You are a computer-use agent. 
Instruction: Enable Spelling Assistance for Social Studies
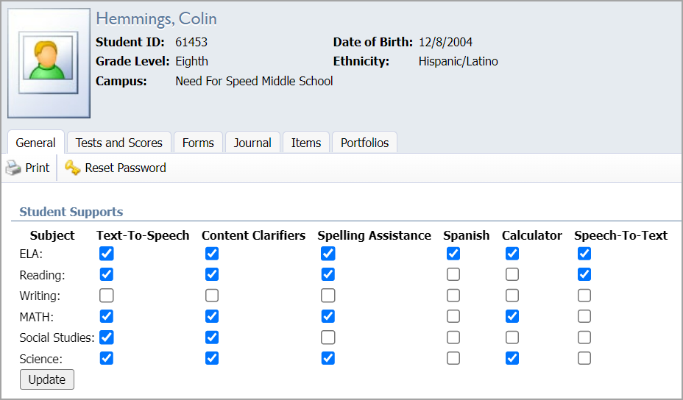[x=328, y=337]
